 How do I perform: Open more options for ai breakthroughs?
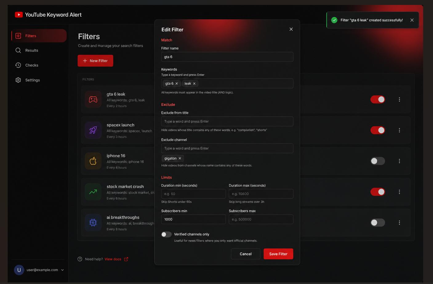point(399,223)
